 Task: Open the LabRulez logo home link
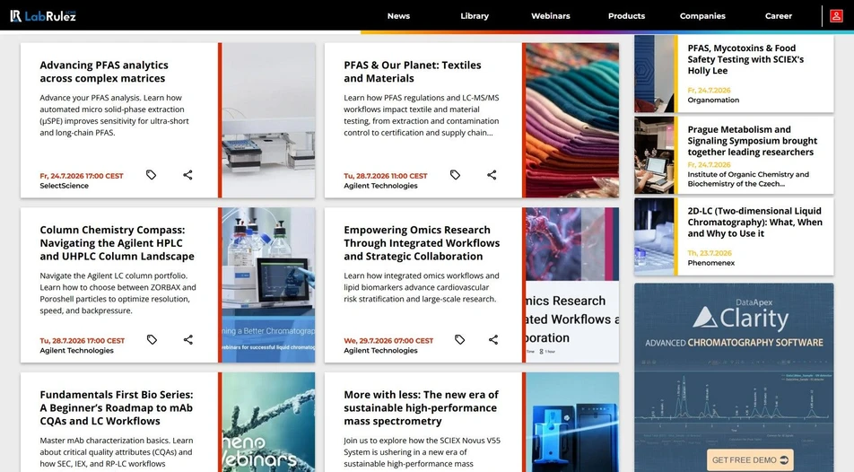43,16
